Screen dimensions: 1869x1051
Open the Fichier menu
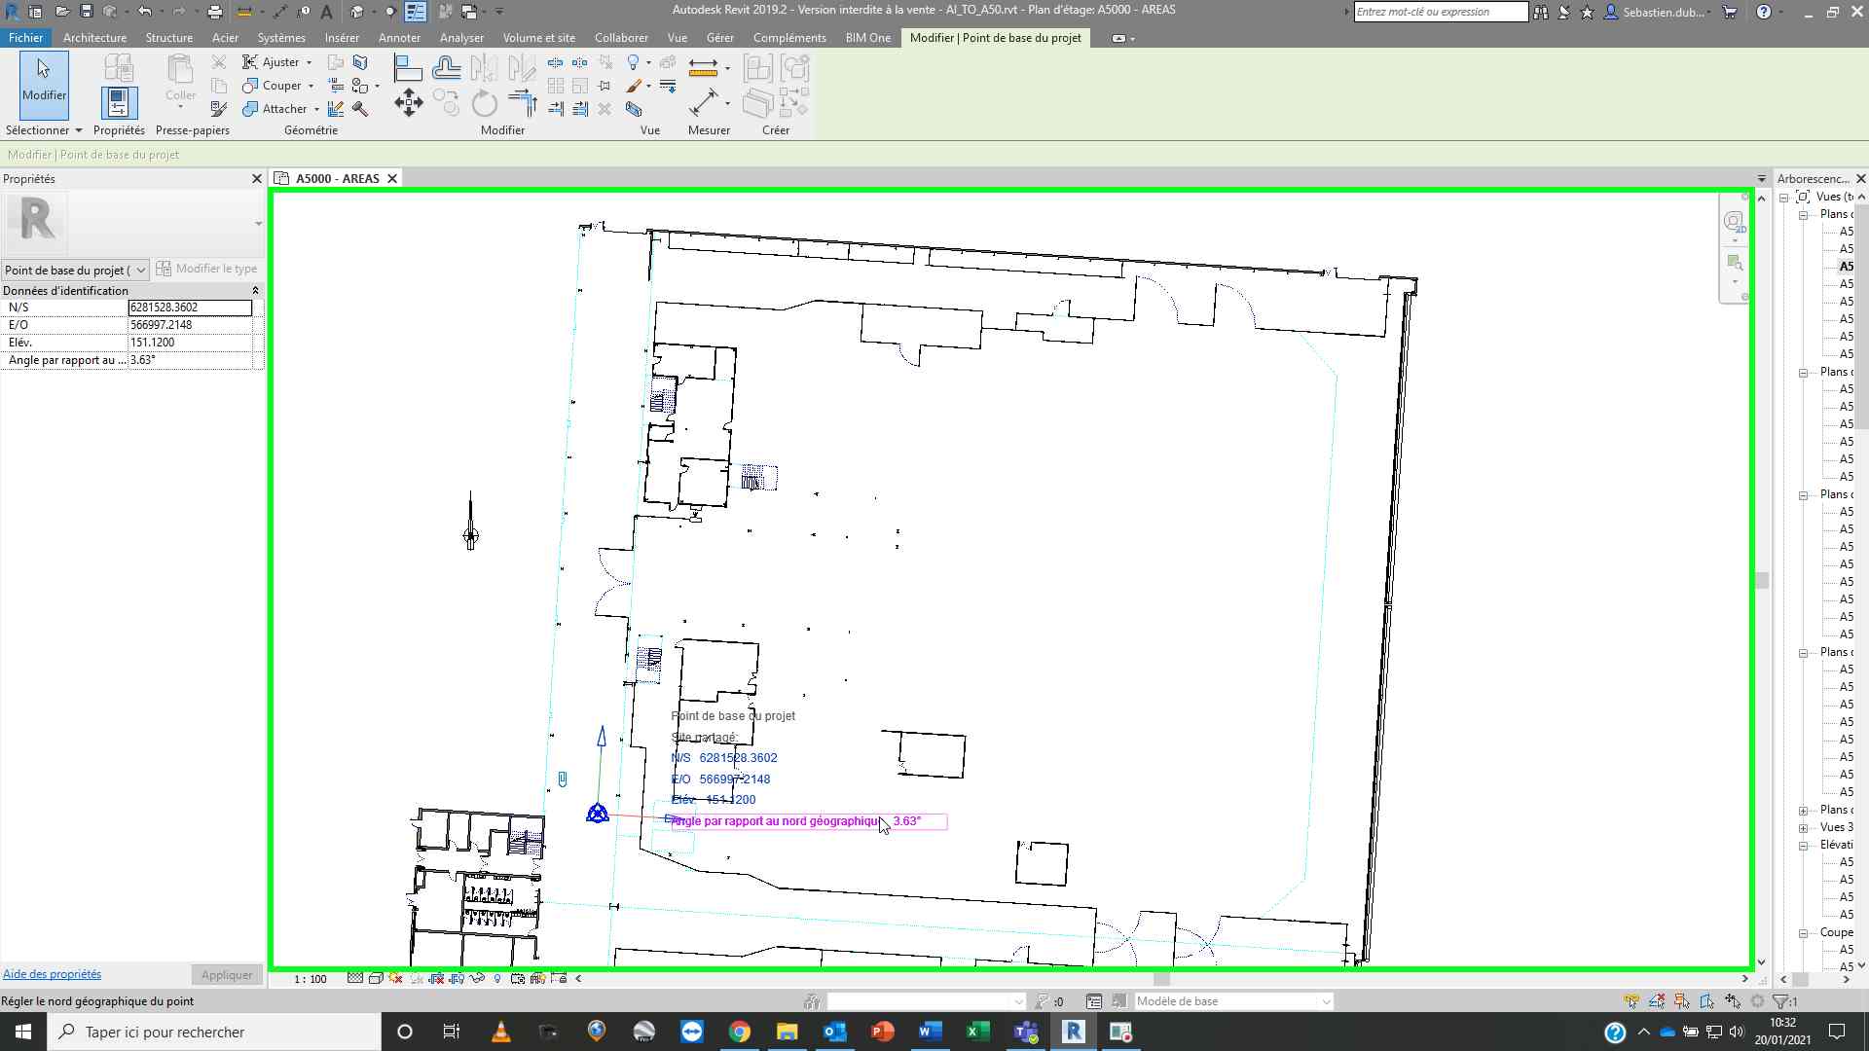click(x=25, y=38)
